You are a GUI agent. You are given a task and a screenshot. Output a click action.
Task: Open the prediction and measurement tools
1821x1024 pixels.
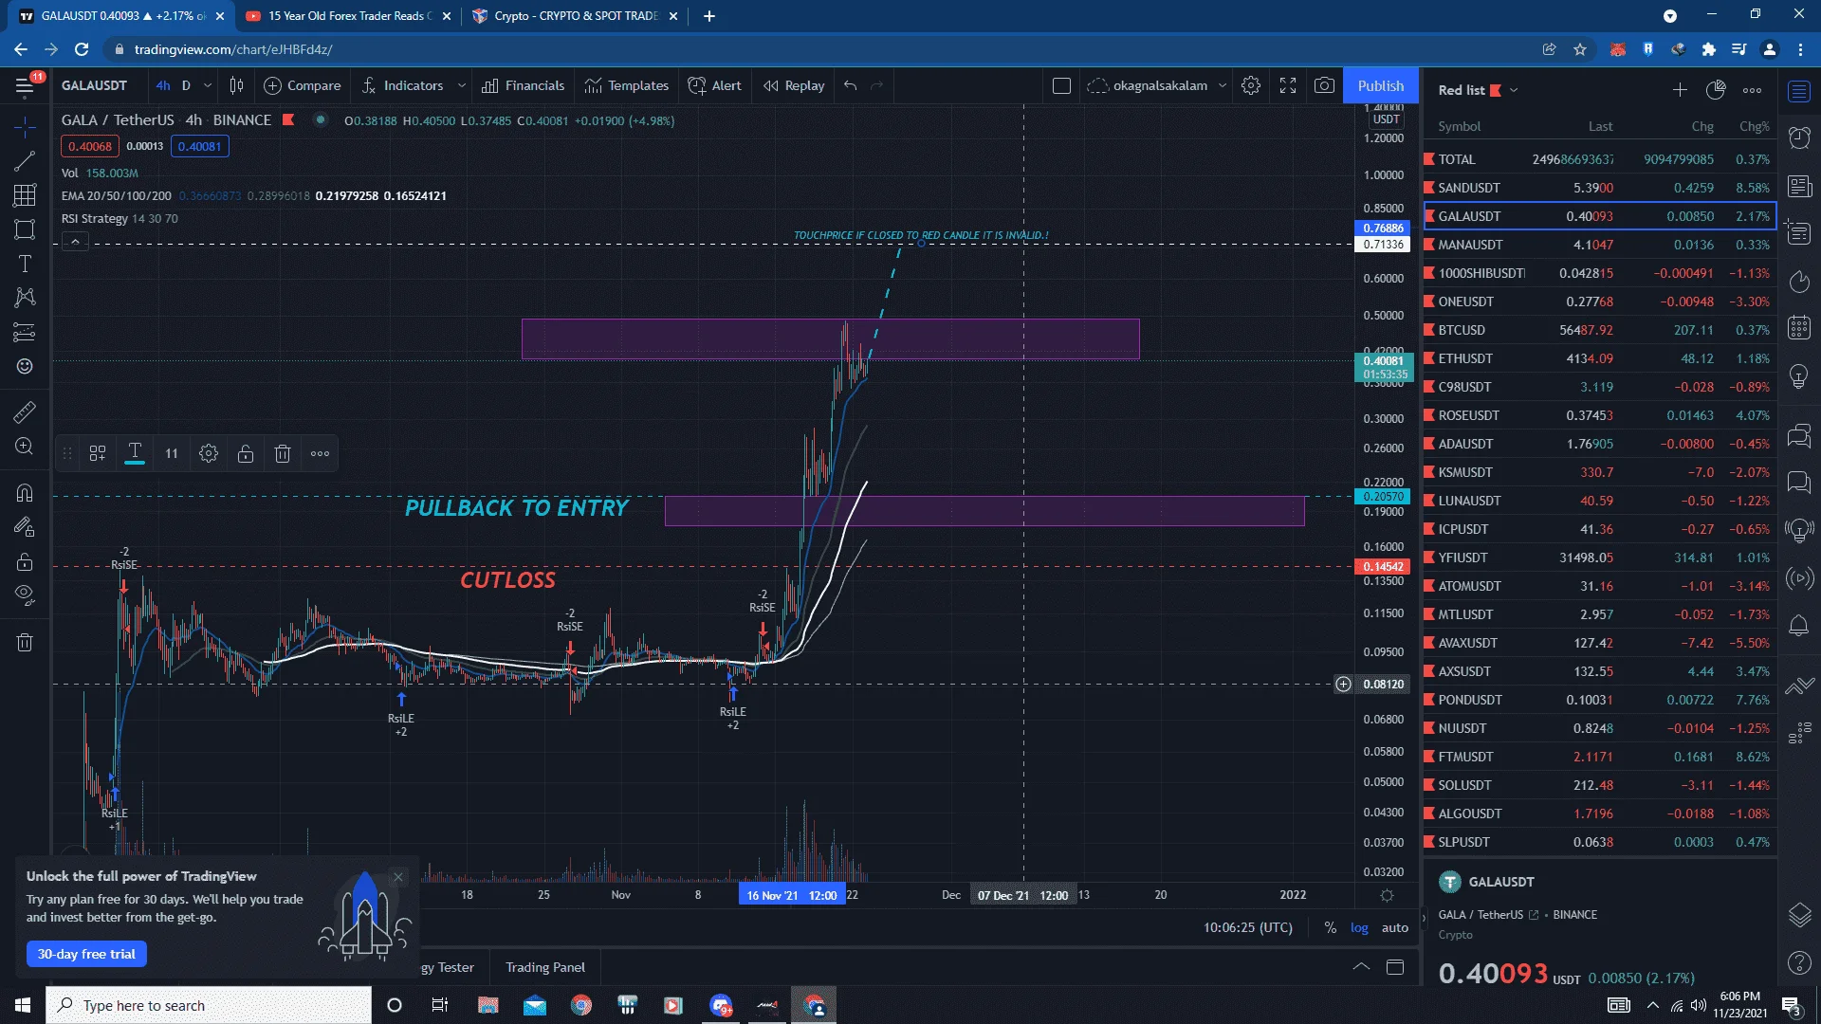coord(25,332)
